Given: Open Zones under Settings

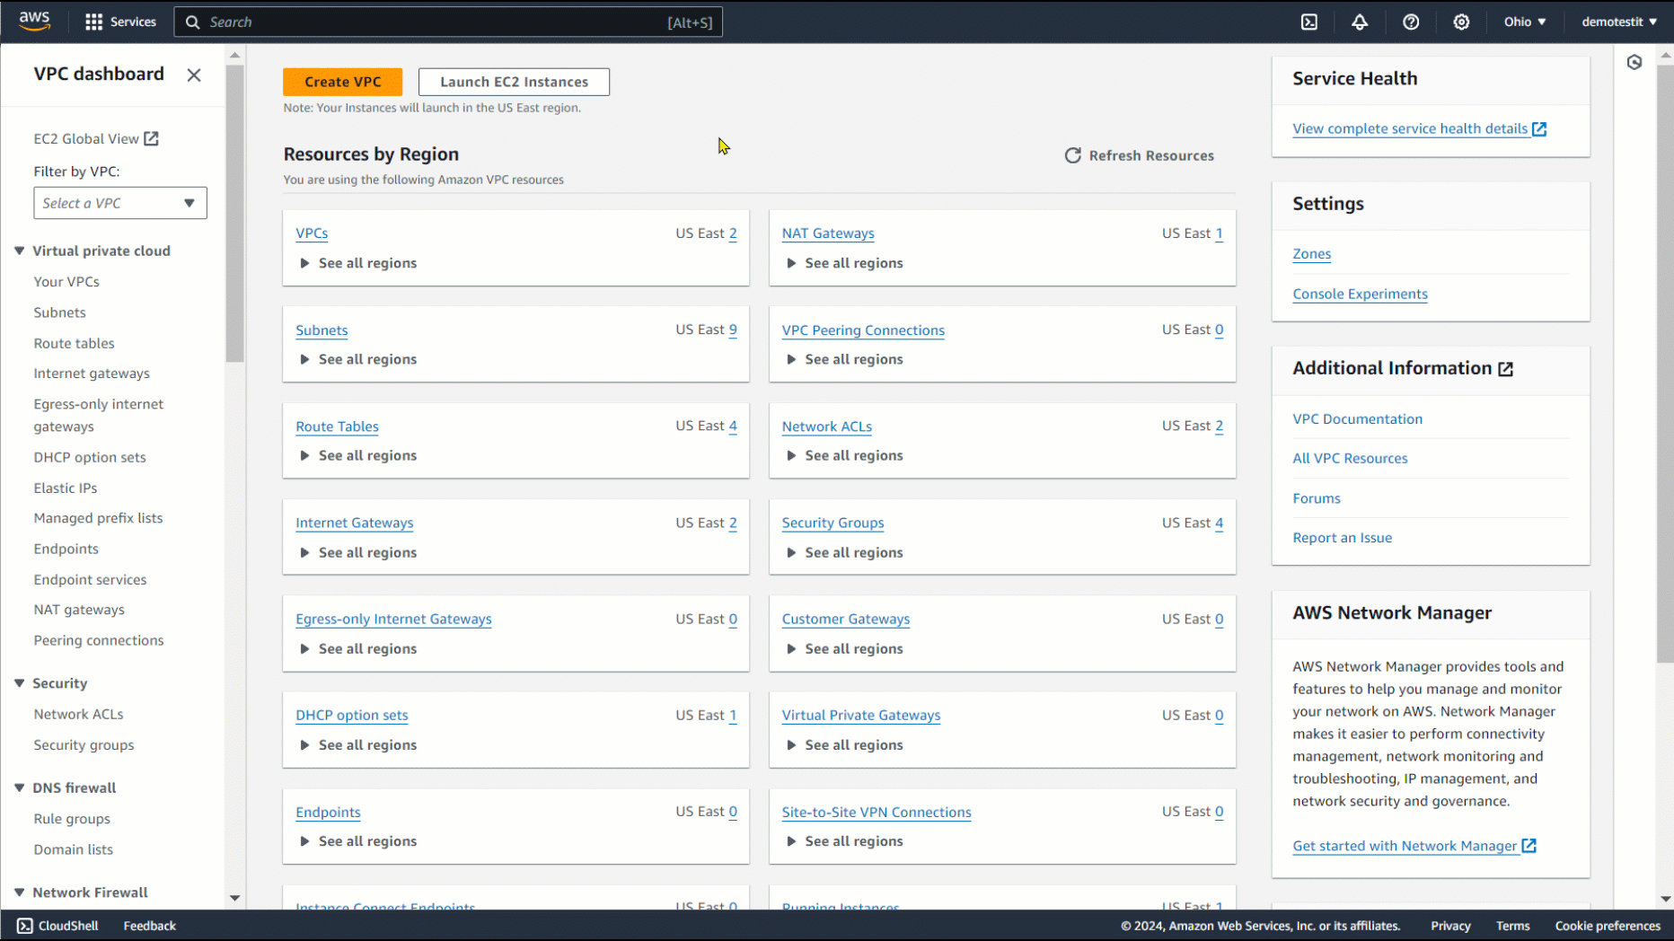Looking at the screenshot, I should point(1312,254).
